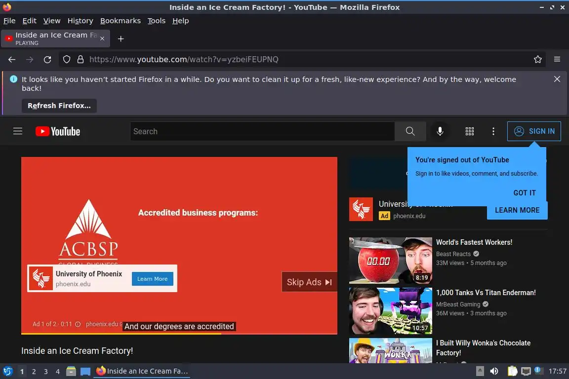569x379 pixels.
Task: Open a new tab with plus button
Action: pos(121,39)
